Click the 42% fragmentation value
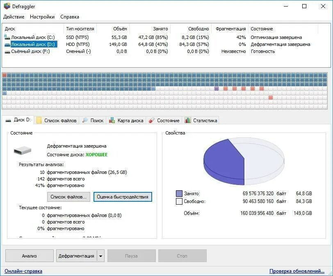333x276 pixels. click(241, 37)
